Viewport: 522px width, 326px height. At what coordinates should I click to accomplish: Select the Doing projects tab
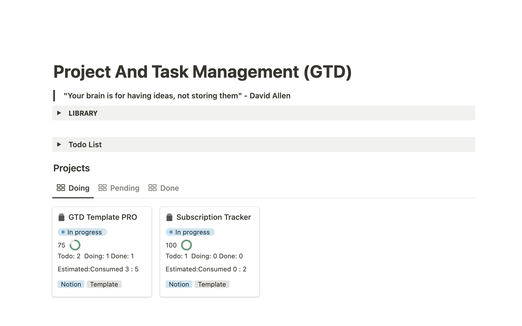point(79,188)
